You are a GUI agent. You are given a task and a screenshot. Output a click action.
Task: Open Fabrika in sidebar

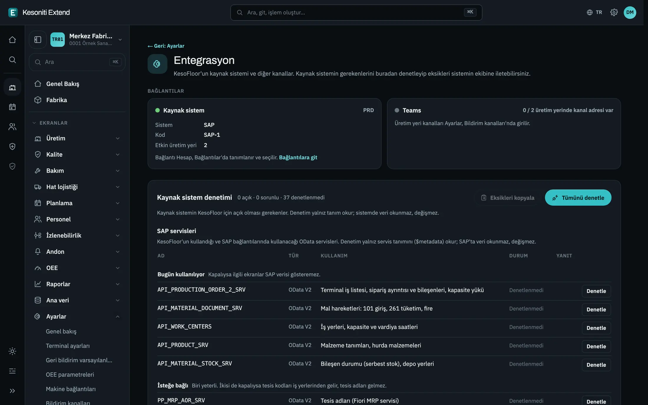pos(77,100)
